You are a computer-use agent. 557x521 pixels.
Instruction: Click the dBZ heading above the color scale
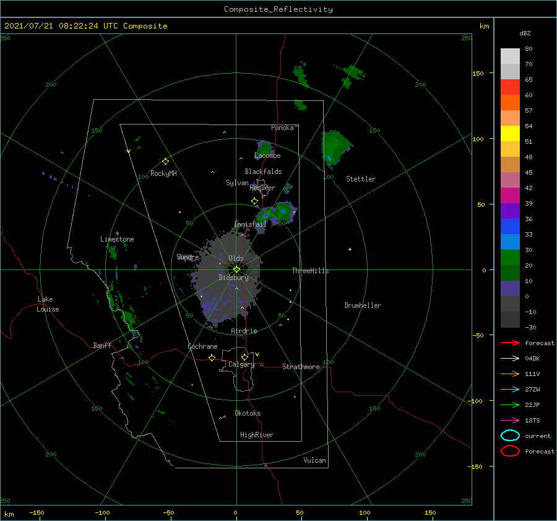tap(525, 33)
